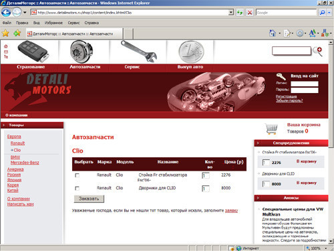
Task: Open the Сервис browser menu
Action: 73,23
